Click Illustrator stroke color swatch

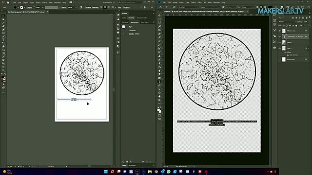(x=21, y=7)
